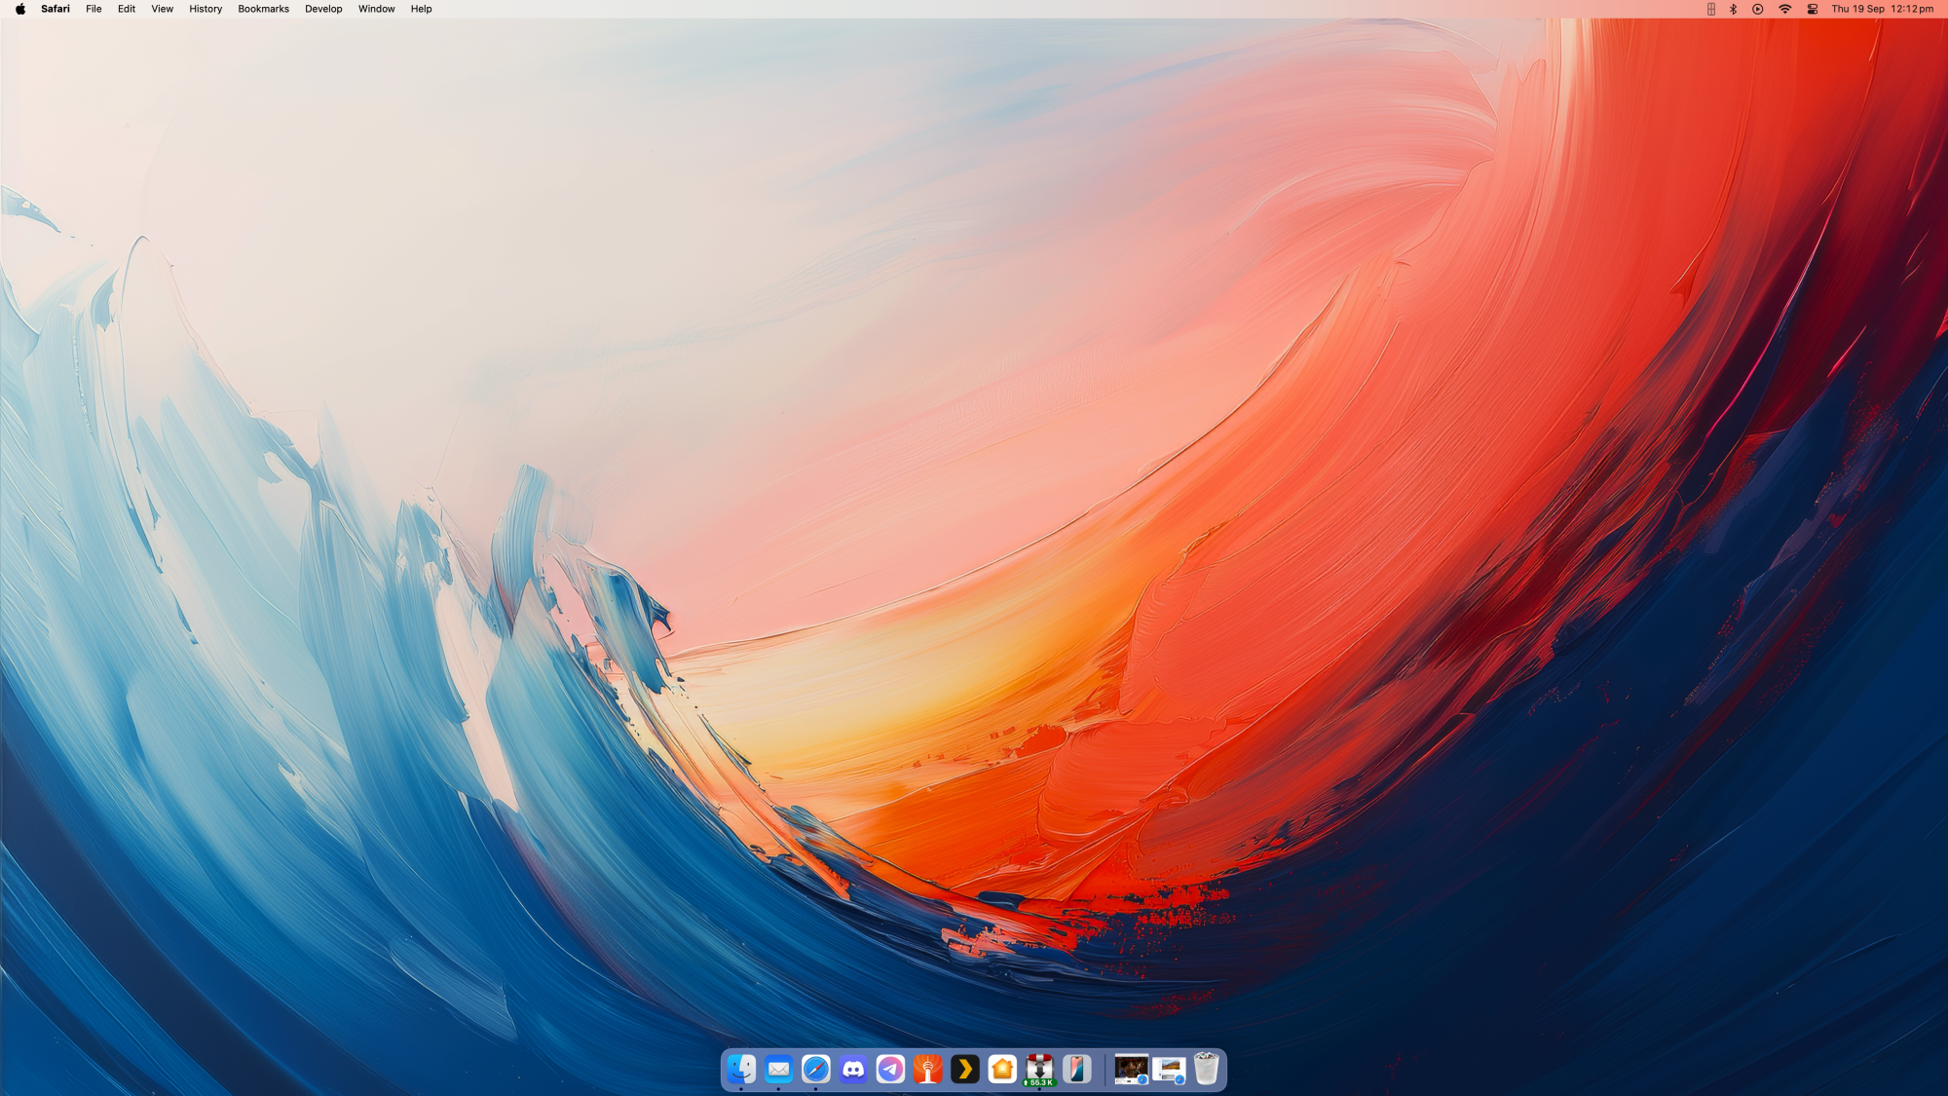The image size is (1948, 1096).
Task: Restore the minimized Safari window with landscape
Action: (x=1169, y=1069)
